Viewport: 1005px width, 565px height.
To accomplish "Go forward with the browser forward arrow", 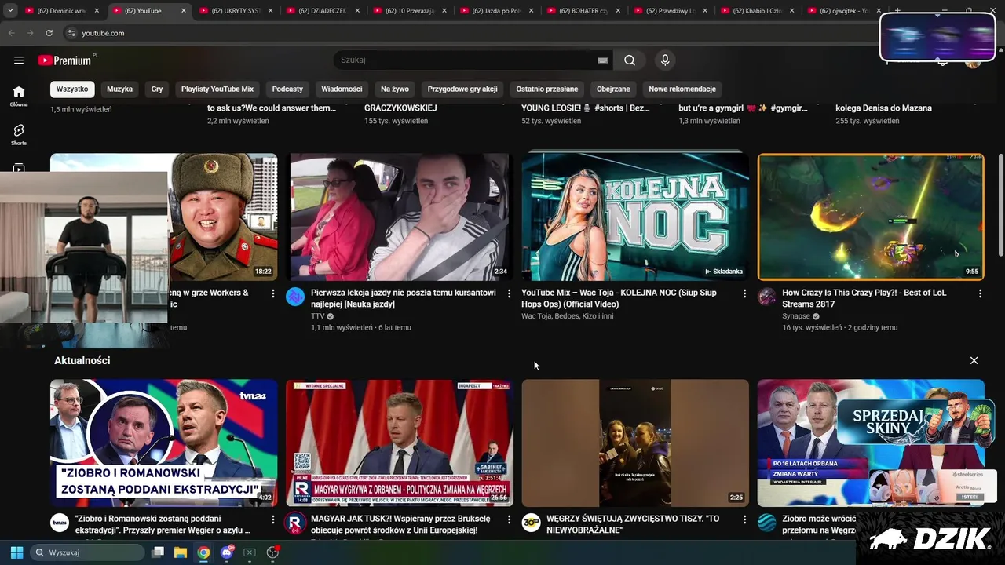I will click(30, 33).
